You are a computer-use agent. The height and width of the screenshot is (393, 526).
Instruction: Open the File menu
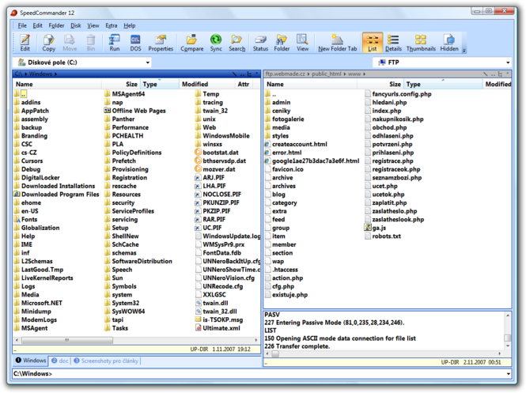point(22,25)
